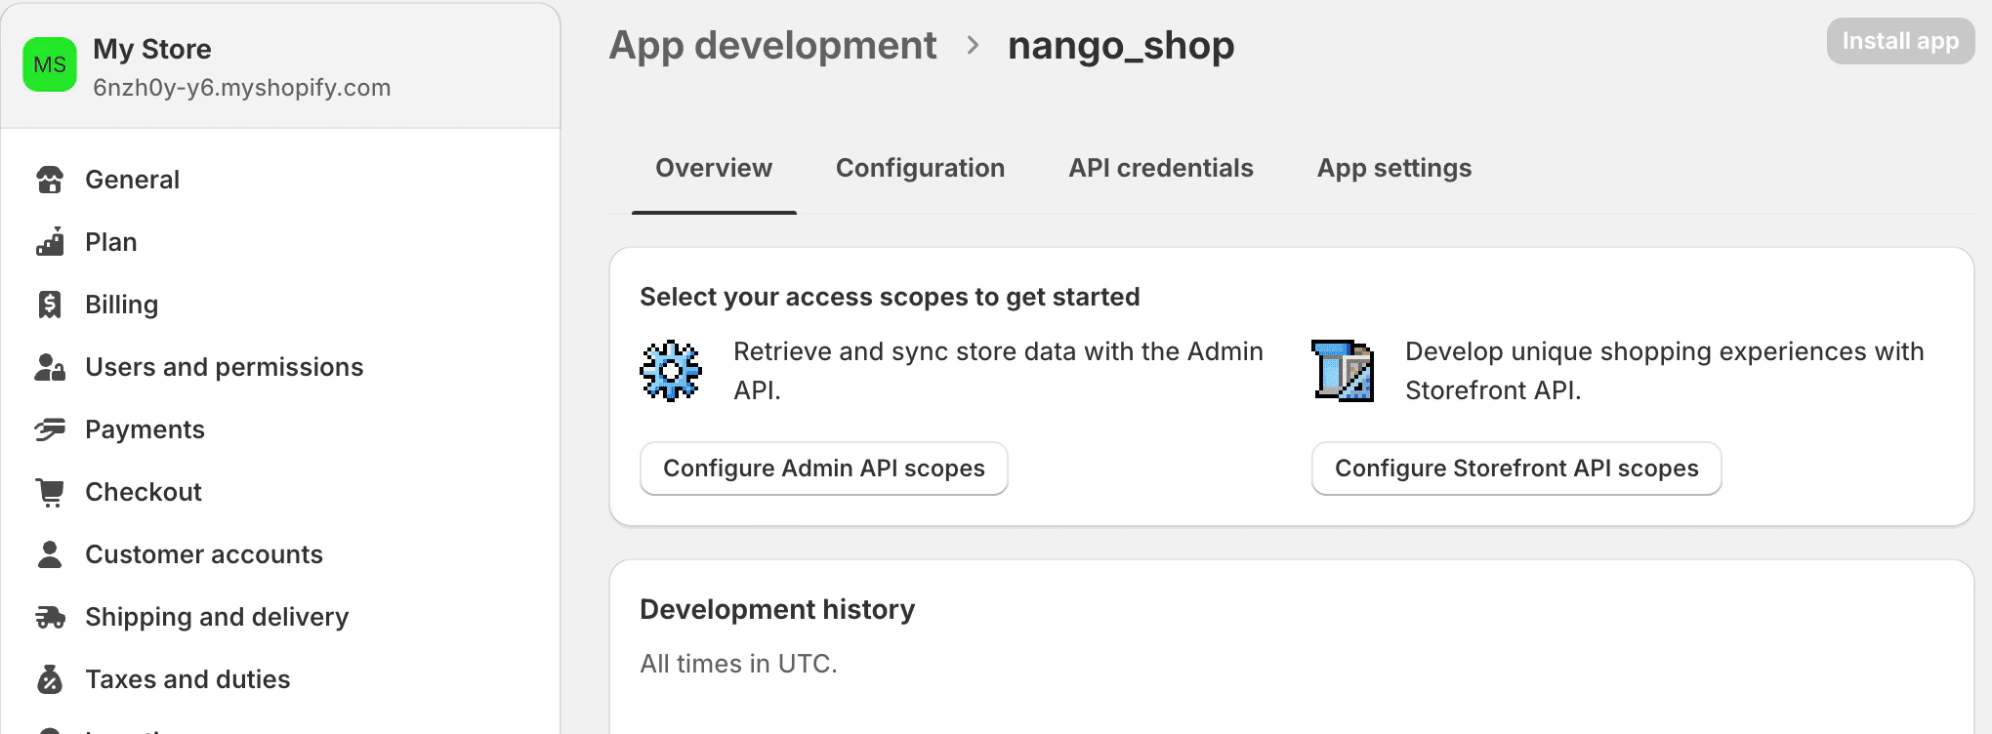
Task: Click the green MS store avatar
Action: tap(50, 64)
